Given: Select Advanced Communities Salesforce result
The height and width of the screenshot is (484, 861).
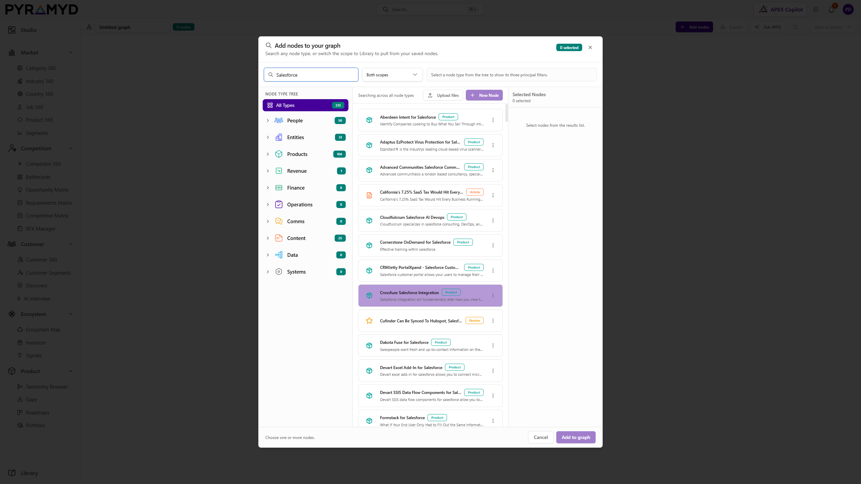Looking at the screenshot, I should 430,170.
